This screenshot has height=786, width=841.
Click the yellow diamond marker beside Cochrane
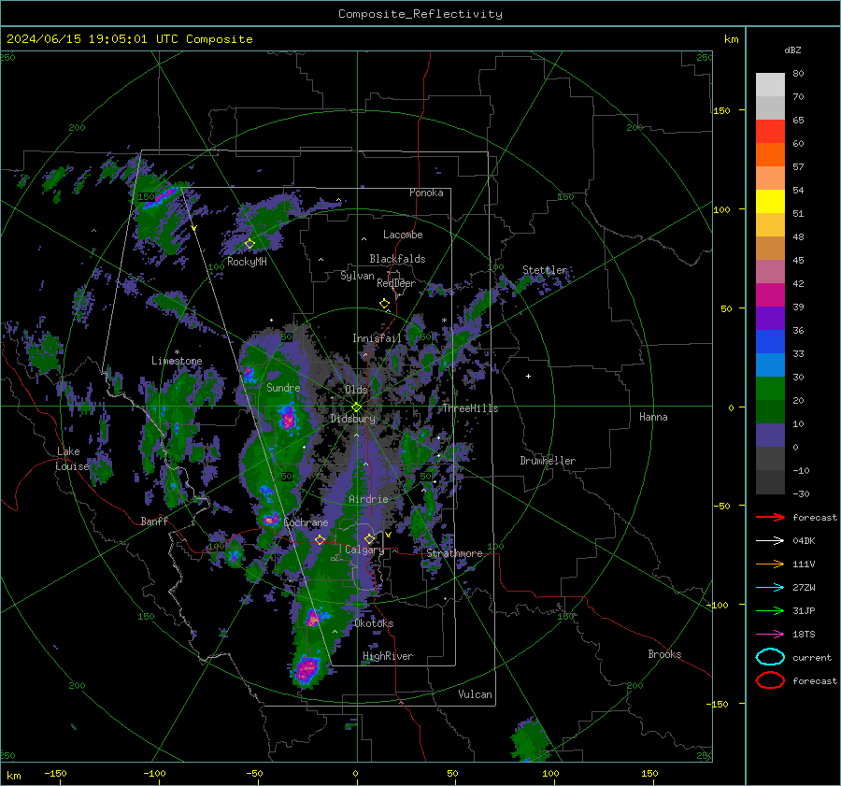[x=321, y=539]
